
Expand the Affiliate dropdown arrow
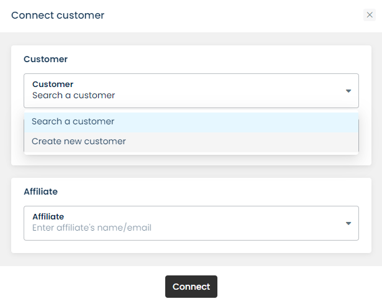[x=348, y=223]
